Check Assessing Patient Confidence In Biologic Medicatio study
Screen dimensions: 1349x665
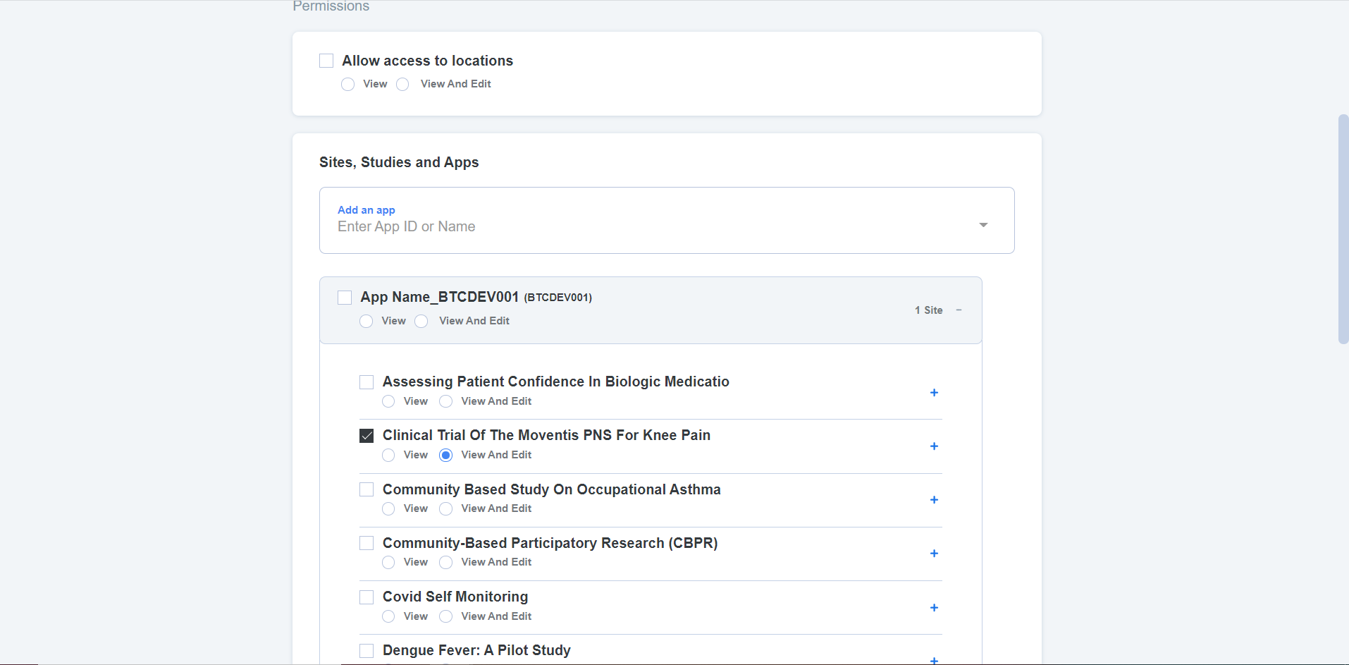(x=366, y=382)
